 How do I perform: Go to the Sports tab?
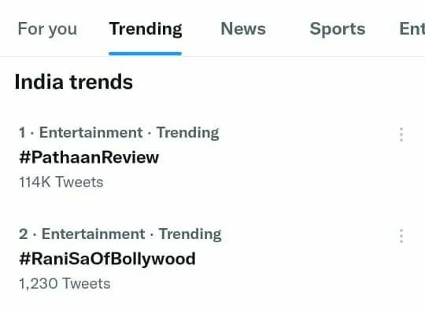tap(338, 29)
